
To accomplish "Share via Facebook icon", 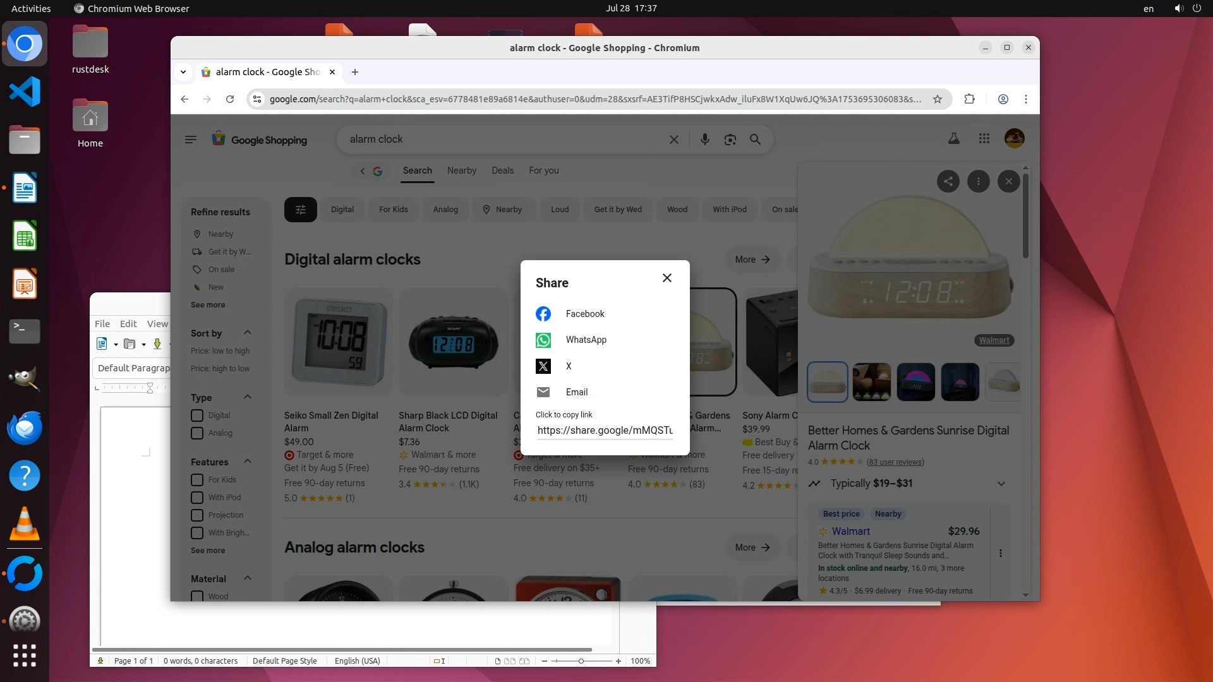I will tap(543, 314).
